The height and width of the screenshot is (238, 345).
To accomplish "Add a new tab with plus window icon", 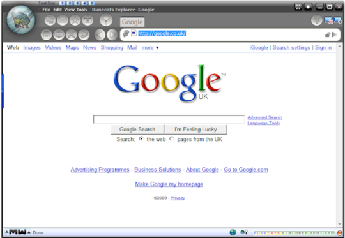I will coord(338,20).
